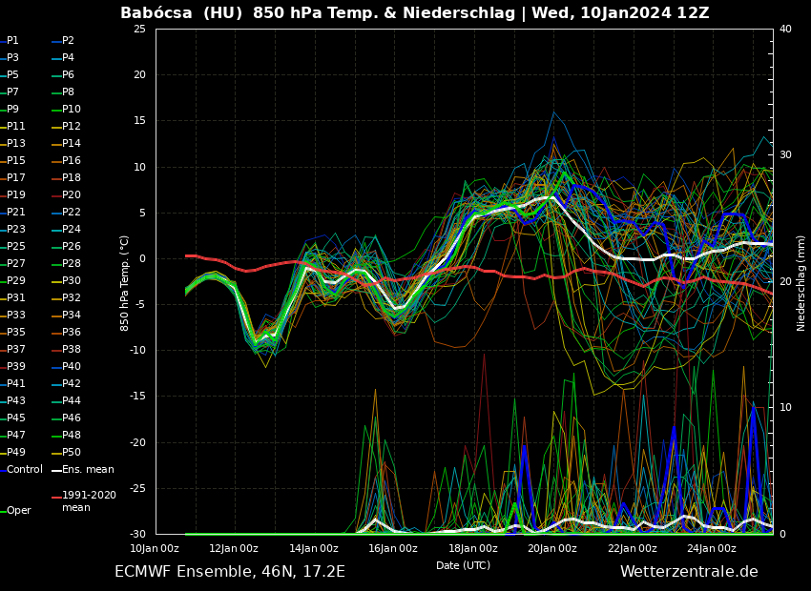The image size is (811, 591).
Task: Click the 10Jan 00z date tick label
Action: click(x=155, y=549)
